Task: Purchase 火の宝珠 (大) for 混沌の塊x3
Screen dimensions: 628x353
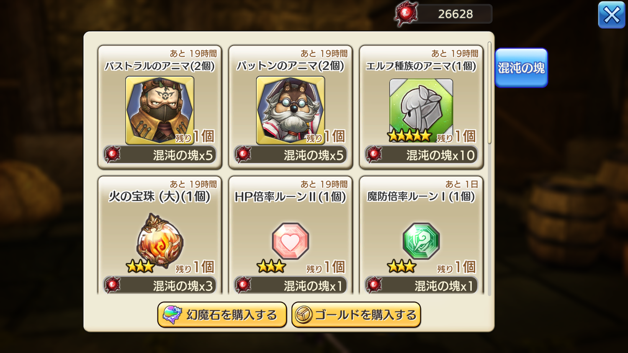Action: [160, 285]
